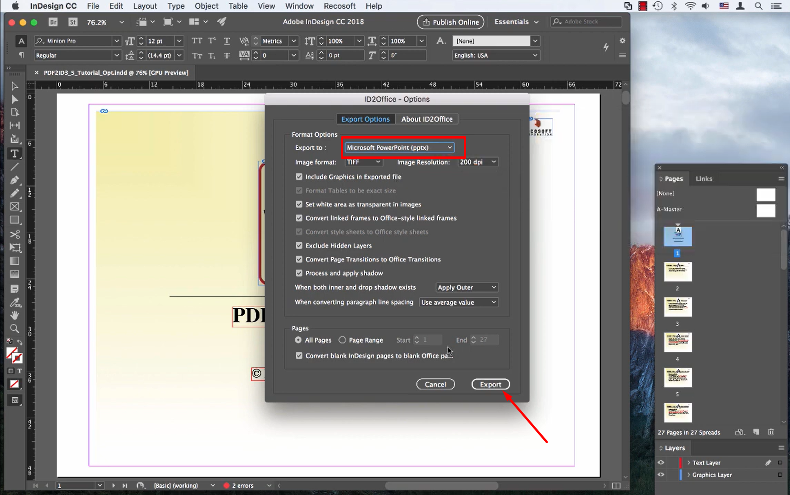Click the Export button
790x495 pixels.
pos(491,384)
